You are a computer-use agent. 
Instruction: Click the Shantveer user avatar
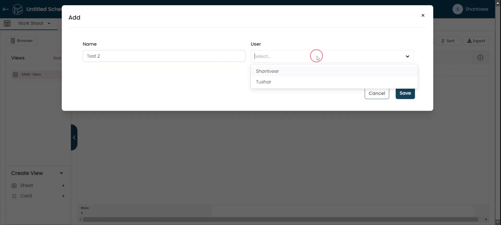[457, 9]
